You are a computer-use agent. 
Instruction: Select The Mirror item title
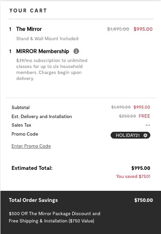[x=29, y=29]
